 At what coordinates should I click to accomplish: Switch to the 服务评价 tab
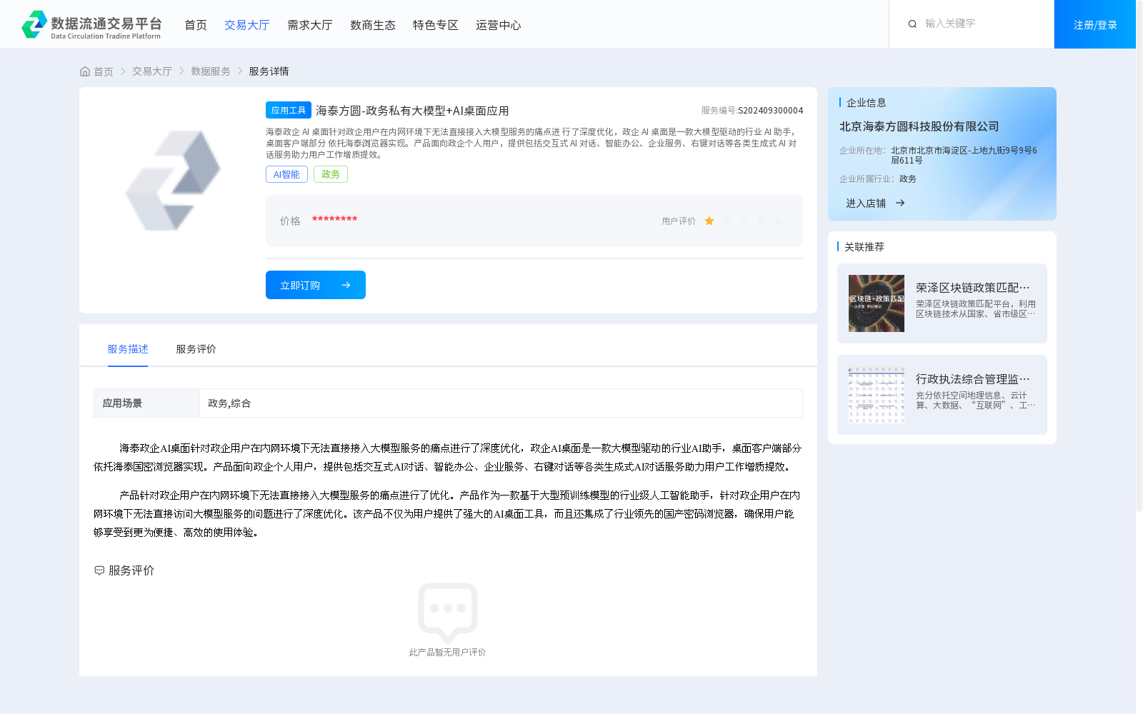[x=196, y=349]
